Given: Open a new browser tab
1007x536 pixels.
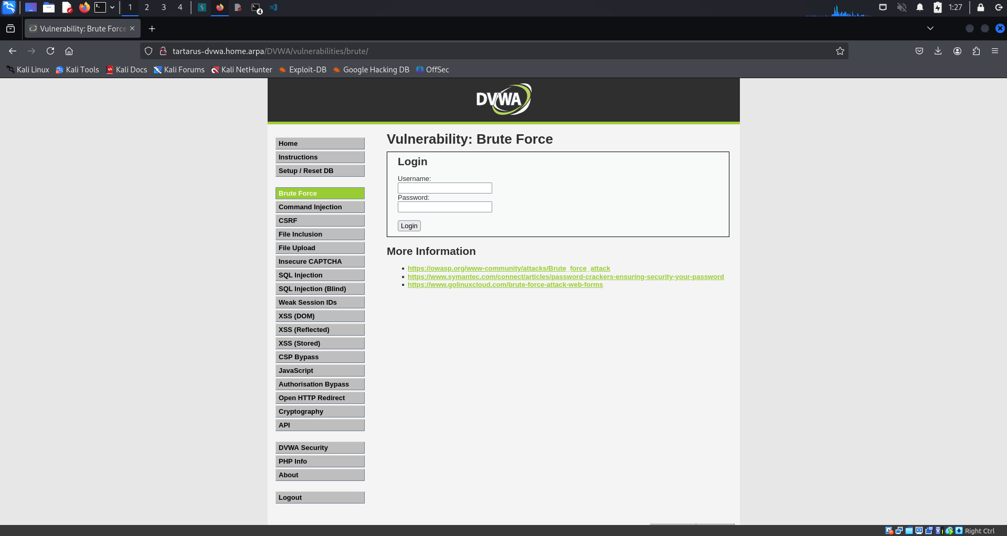Looking at the screenshot, I should 152,29.
